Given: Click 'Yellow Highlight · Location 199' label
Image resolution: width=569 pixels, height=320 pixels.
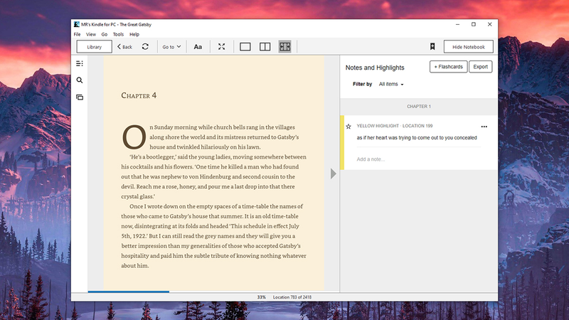Looking at the screenshot, I should 395,126.
